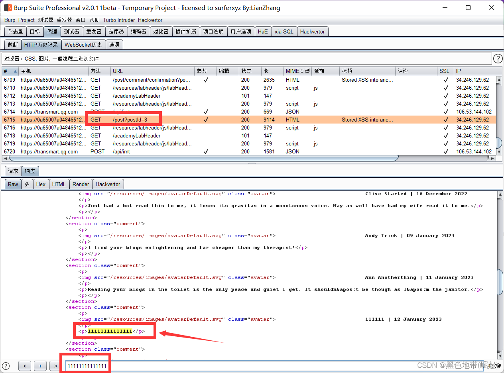
Task: Open the 编码器 (Decoder) tool tab
Action: [139, 31]
